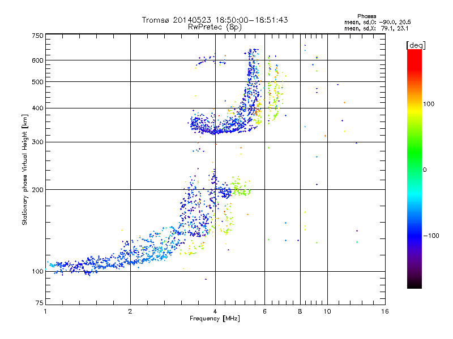Click the x-axis tick label '6'
The image size is (453, 339).
pyautogui.click(x=264, y=311)
